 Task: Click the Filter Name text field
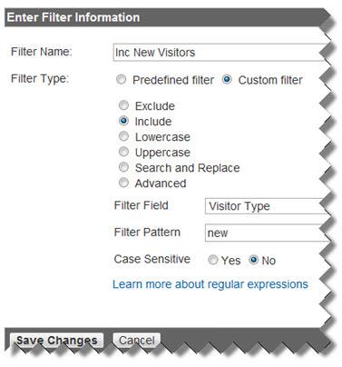pos(220,53)
